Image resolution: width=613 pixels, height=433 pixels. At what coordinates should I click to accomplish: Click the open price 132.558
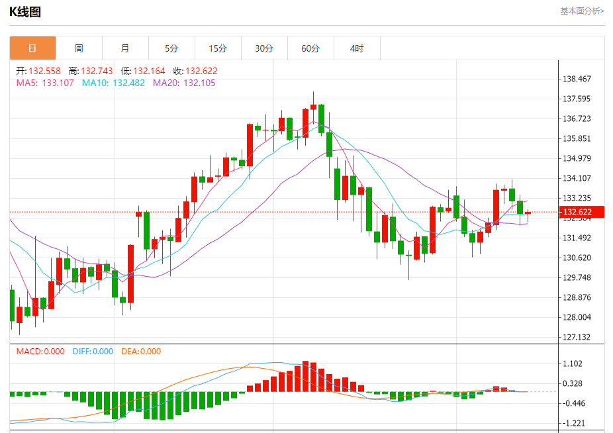click(44, 71)
